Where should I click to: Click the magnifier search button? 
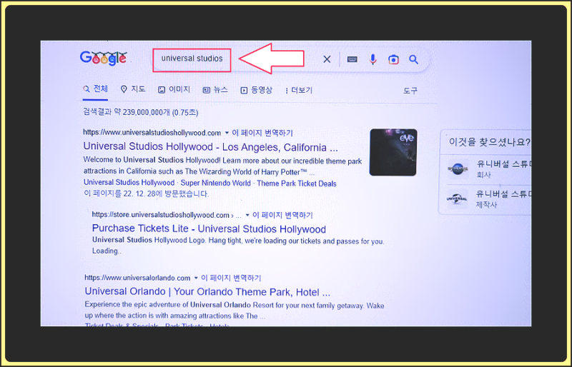click(x=413, y=59)
